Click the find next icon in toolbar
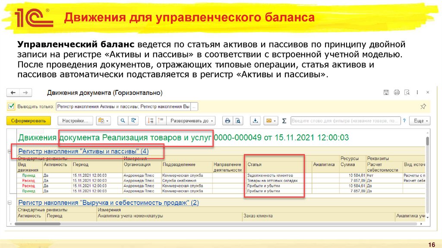This screenshot has height=248, width=442. [x=133, y=121]
